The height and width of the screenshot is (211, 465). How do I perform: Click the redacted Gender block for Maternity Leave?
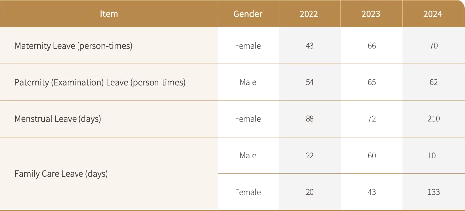click(x=248, y=46)
